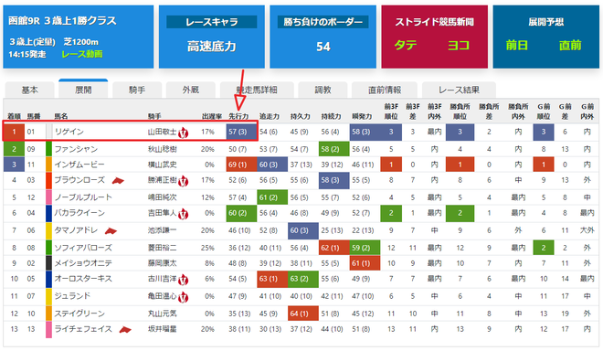Click jockey name 池添謙一
This screenshot has height=351, width=603.
click(x=163, y=230)
